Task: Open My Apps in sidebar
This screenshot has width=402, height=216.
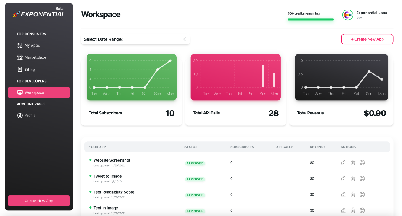Action: tap(32, 45)
